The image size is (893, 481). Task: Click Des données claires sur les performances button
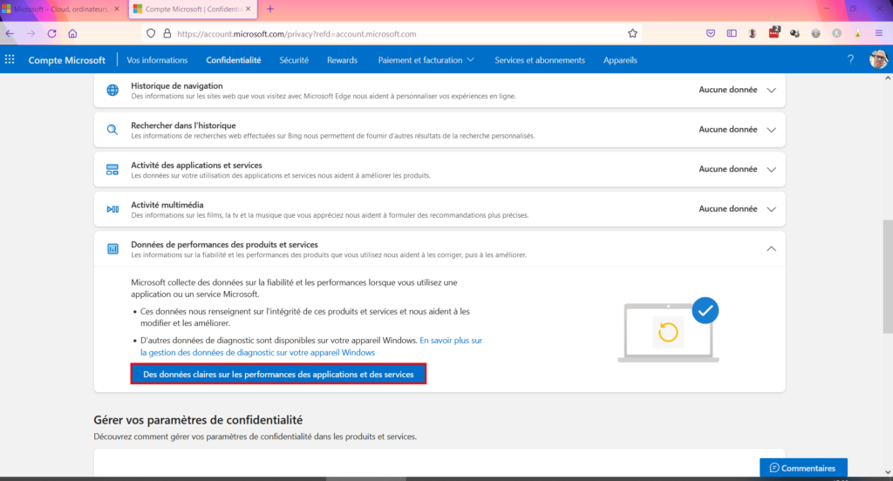point(278,374)
